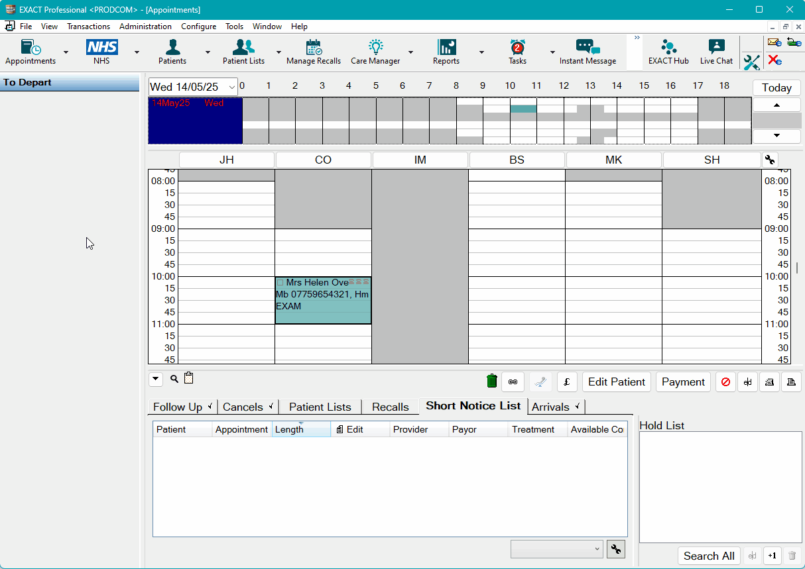Viewport: 805px width, 569px height.
Task: Open the Configure menu
Action: coord(198,26)
